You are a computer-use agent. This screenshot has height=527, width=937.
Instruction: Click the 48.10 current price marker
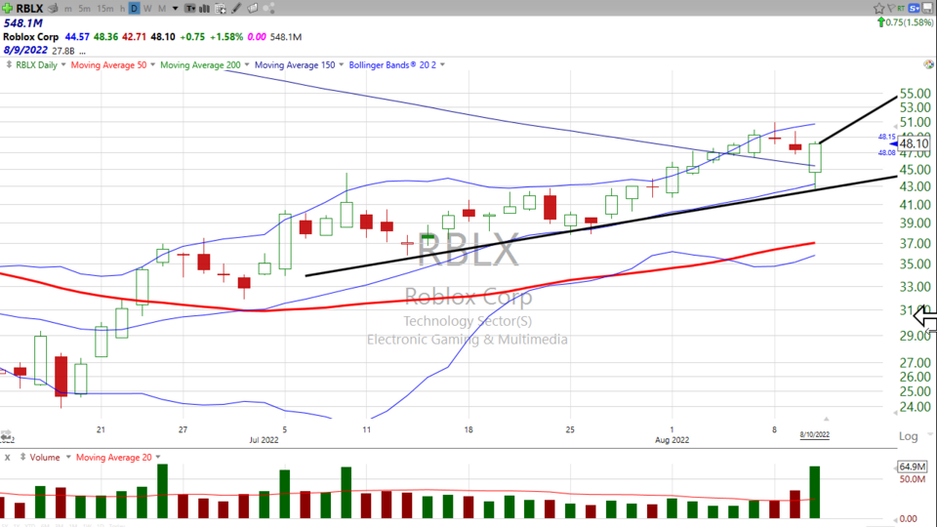914,143
